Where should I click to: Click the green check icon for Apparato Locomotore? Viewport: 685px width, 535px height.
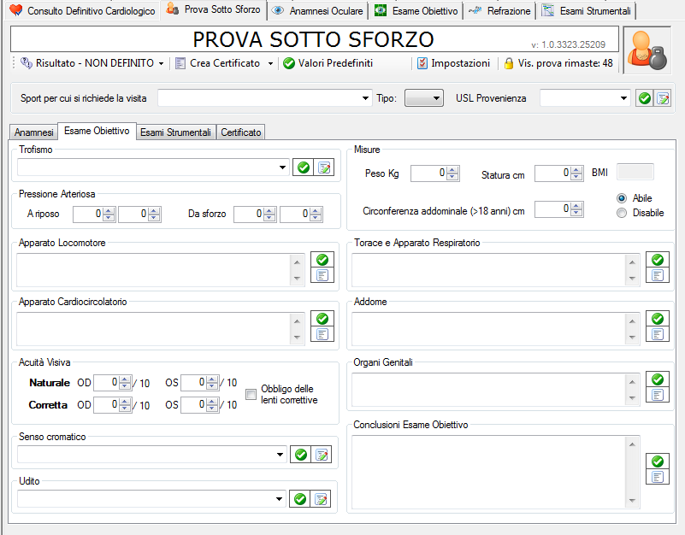pos(322,260)
